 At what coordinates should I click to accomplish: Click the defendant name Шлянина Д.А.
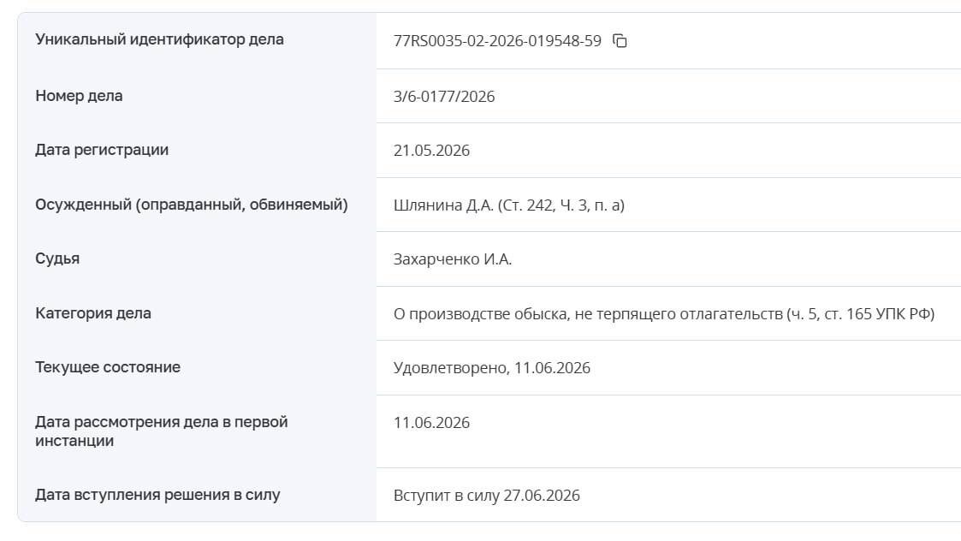point(443,205)
